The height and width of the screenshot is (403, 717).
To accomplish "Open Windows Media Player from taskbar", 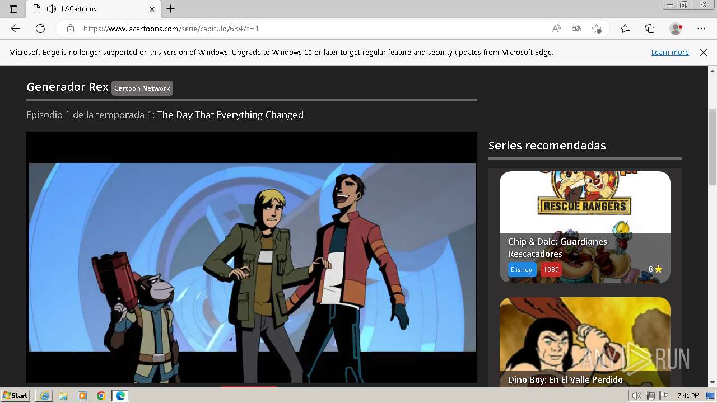I will pyautogui.click(x=82, y=396).
